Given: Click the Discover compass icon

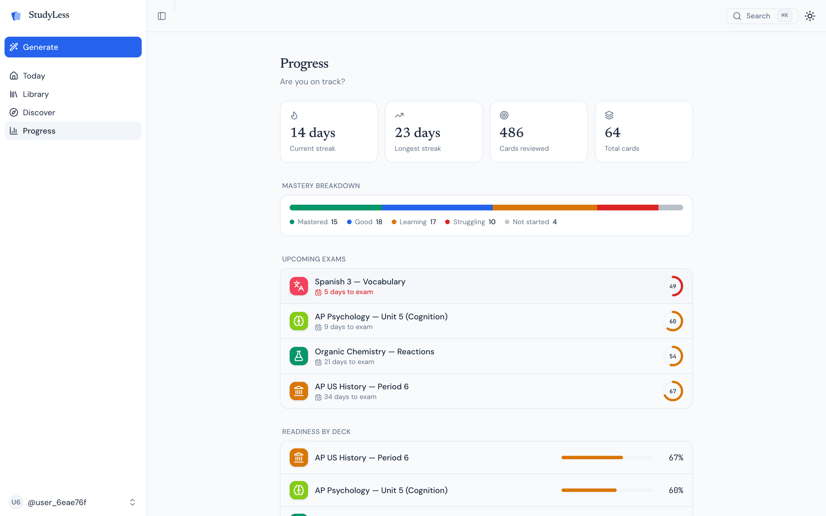Looking at the screenshot, I should click(14, 113).
